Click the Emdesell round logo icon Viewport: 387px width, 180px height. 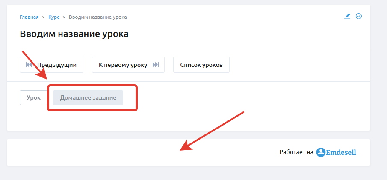(321, 152)
